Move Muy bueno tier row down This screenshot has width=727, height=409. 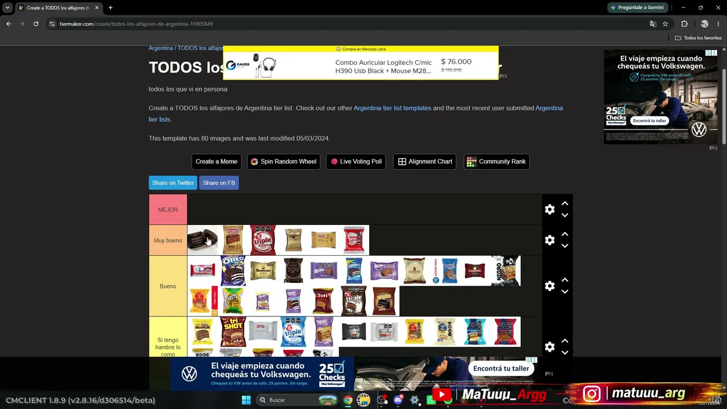pyautogui.click(x=565, y=246)
